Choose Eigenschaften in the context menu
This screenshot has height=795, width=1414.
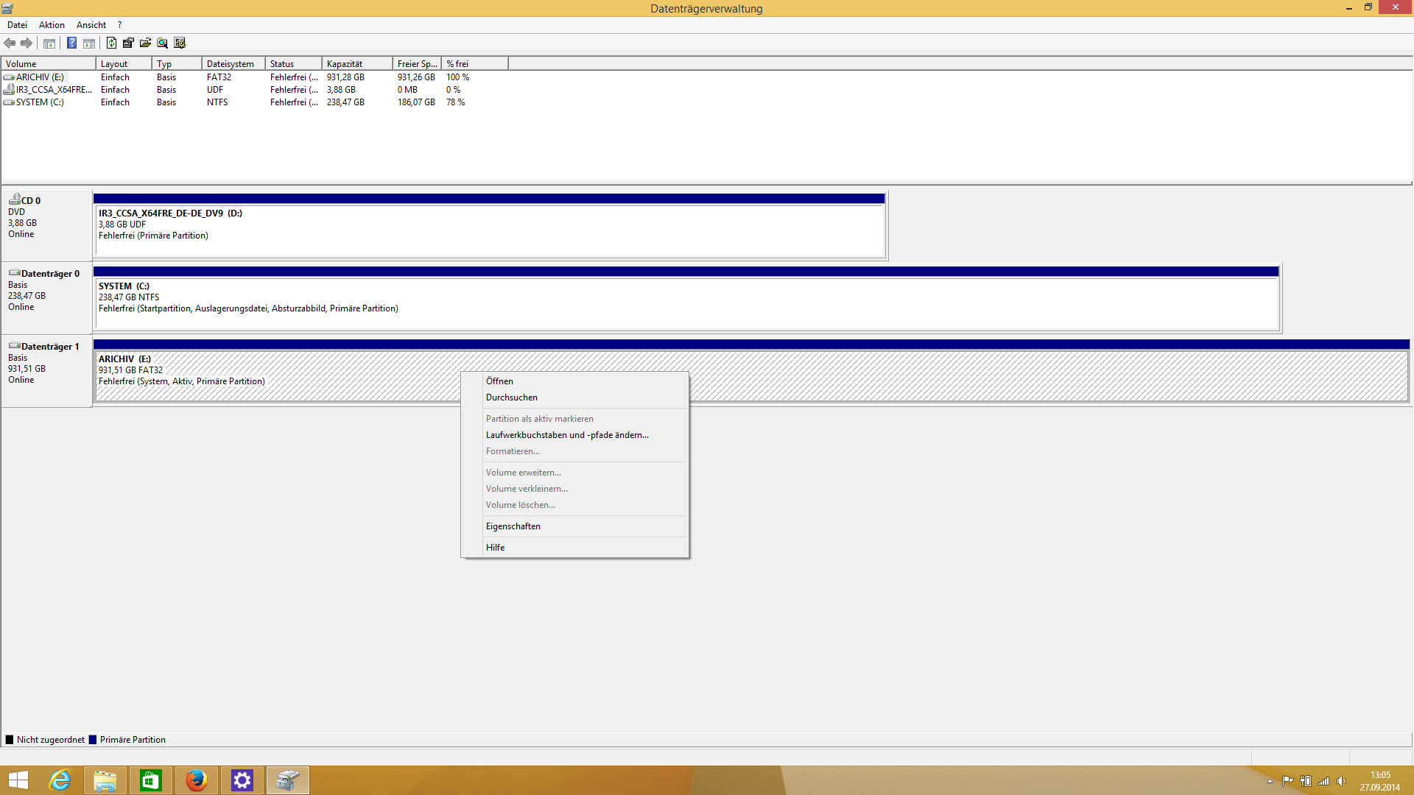tap(513, 526)
